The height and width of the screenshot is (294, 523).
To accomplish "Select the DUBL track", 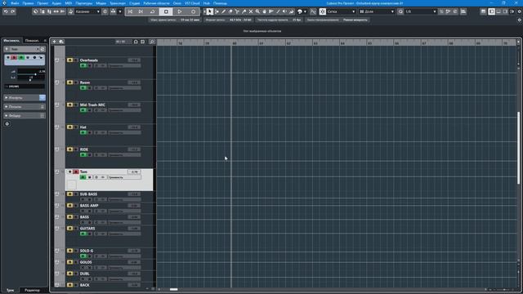I will click(85, 274).
